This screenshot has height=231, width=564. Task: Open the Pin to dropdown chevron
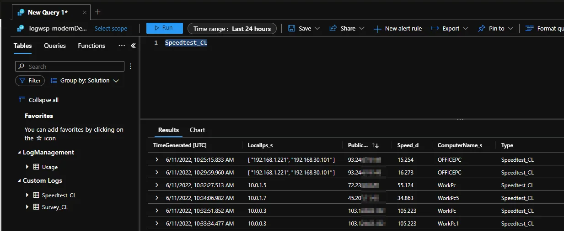(510, 28)
